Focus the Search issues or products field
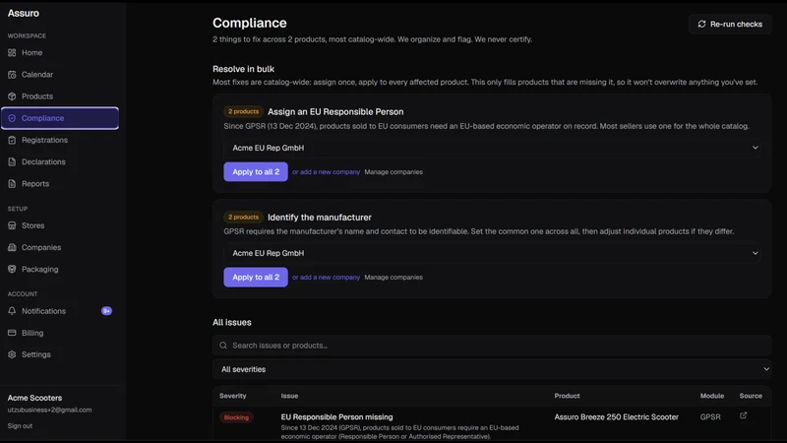The width and height of the screenshot is (787, 443). coord(492,346)
